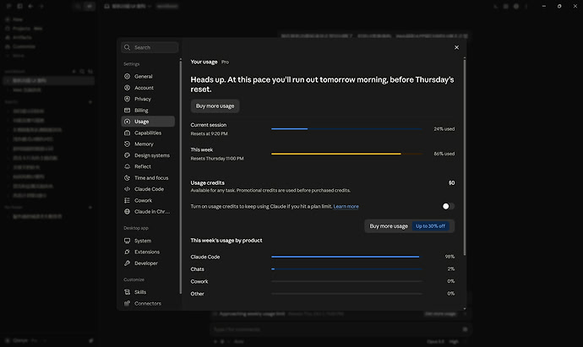The width and height of the screenshot is (583, 347).
Task: Click the Developer wrench icon
Action: tap(127, 263)
